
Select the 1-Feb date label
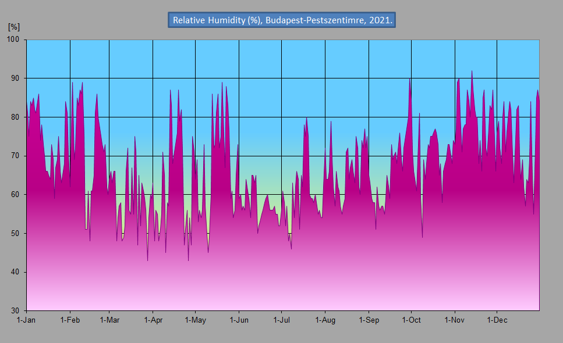(x=70, y=320)
